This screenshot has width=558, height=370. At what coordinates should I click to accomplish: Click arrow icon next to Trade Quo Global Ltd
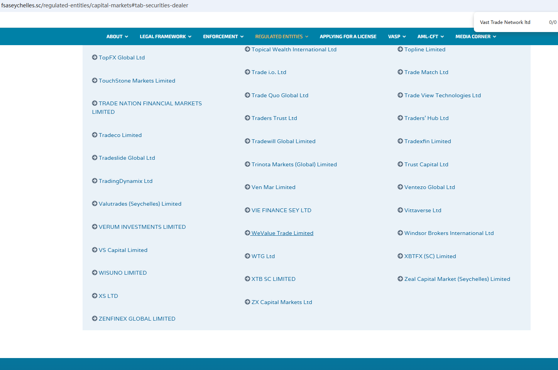point(247,95)
